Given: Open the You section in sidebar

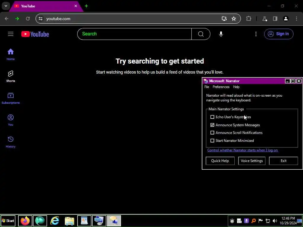Looking at the screenshot, I should pyautogui.click(x=11, y=120).
